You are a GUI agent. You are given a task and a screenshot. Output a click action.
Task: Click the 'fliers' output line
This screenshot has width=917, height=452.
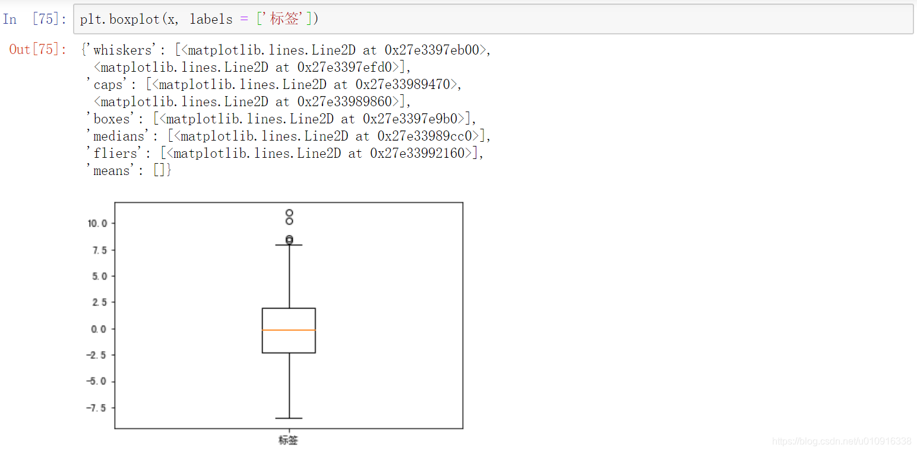click(285, 154)
